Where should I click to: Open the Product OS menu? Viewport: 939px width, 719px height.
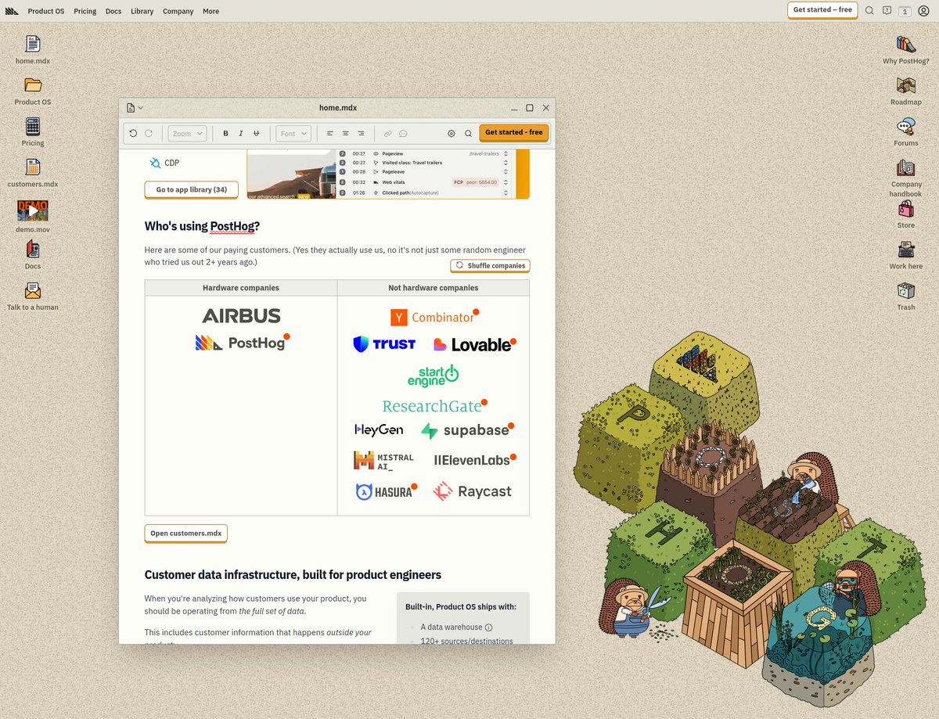[46, 12]
